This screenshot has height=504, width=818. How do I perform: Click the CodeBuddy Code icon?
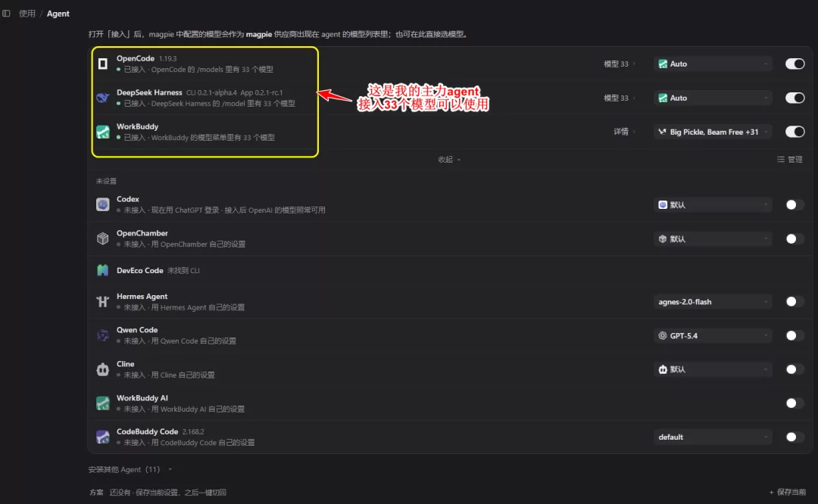tap(103, 437)
